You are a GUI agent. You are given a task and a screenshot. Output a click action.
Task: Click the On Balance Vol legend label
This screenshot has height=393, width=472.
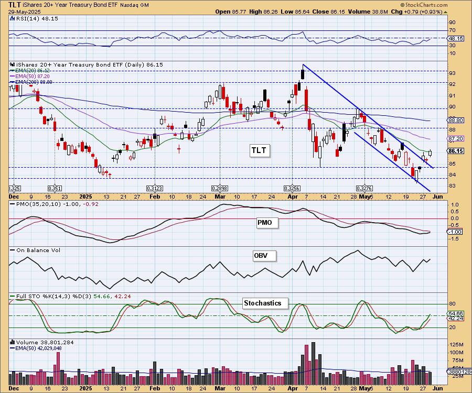tap(38, 250)
